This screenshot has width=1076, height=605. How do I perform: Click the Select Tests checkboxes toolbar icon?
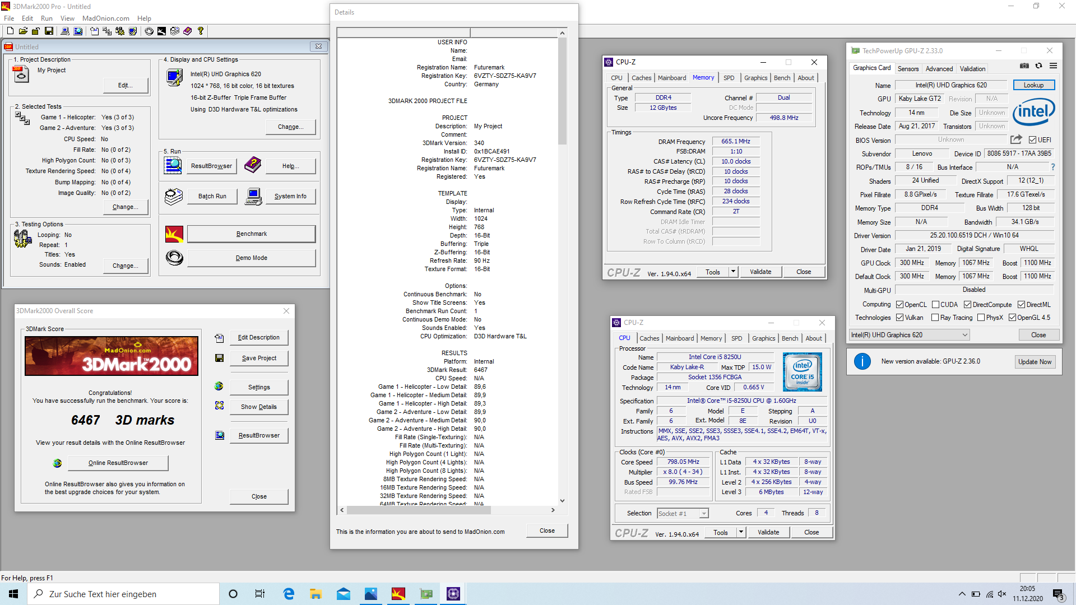pyautogui.click(x=107, y=31)
